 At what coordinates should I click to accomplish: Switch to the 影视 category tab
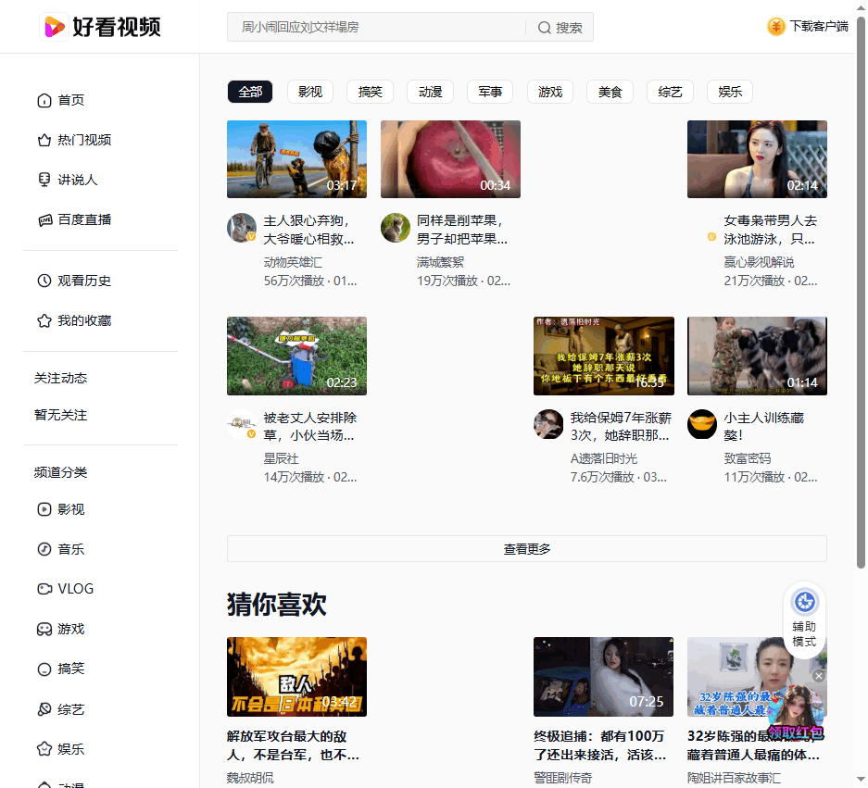point(309,92)
